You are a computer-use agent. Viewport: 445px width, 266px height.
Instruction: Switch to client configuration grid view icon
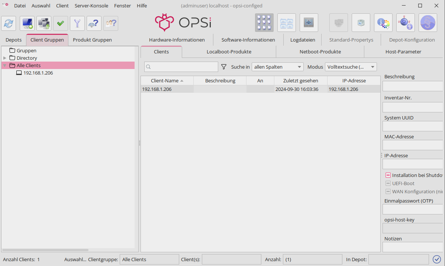pos(264,23)
